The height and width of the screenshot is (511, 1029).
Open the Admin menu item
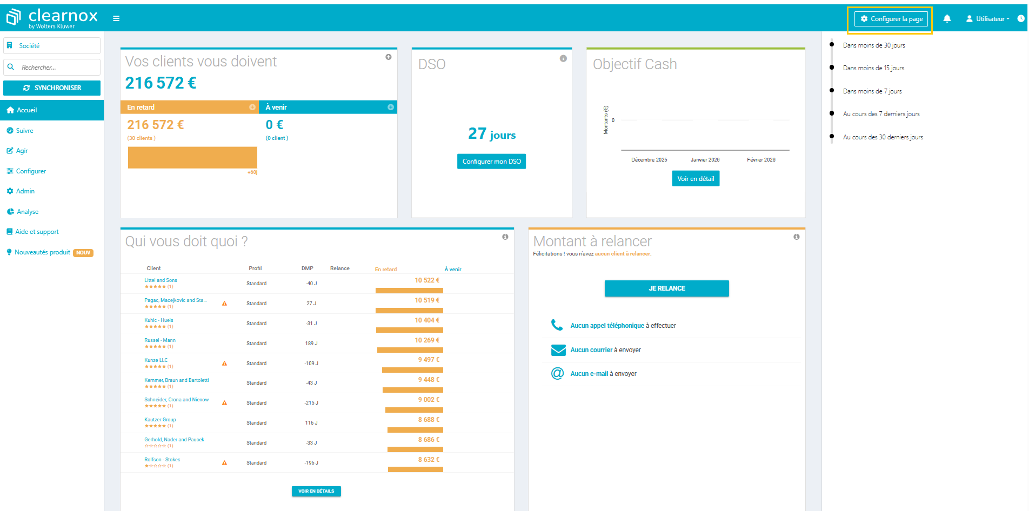point(21,191)
